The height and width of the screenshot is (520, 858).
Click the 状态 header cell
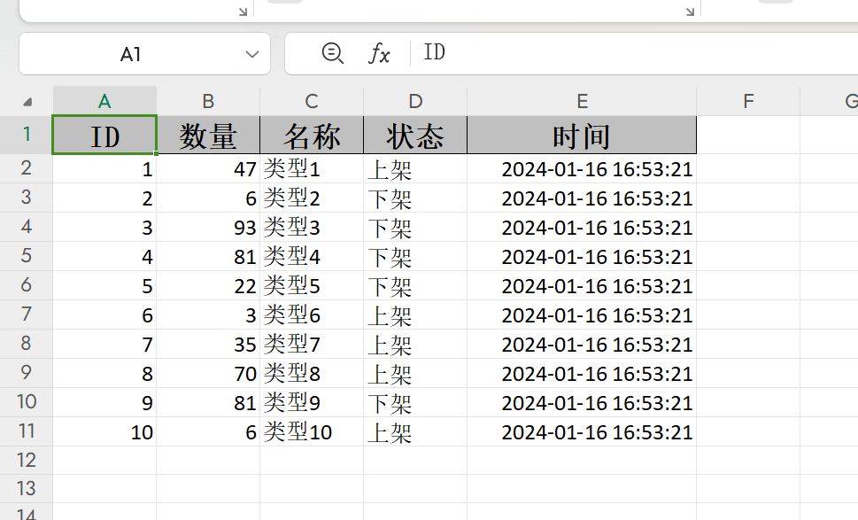415,136
